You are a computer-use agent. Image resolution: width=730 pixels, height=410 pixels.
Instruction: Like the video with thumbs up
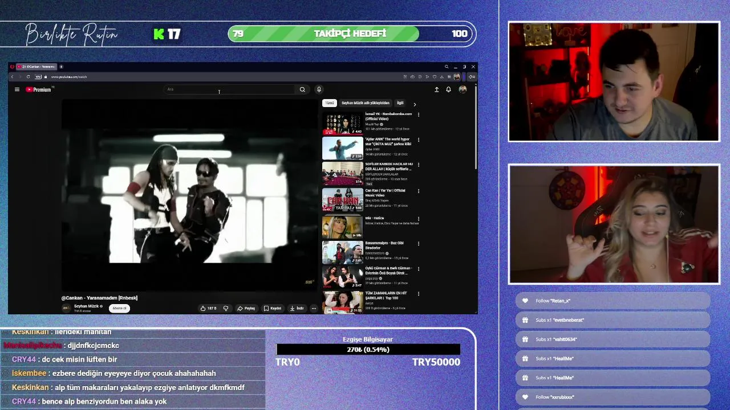click(208, 308)
